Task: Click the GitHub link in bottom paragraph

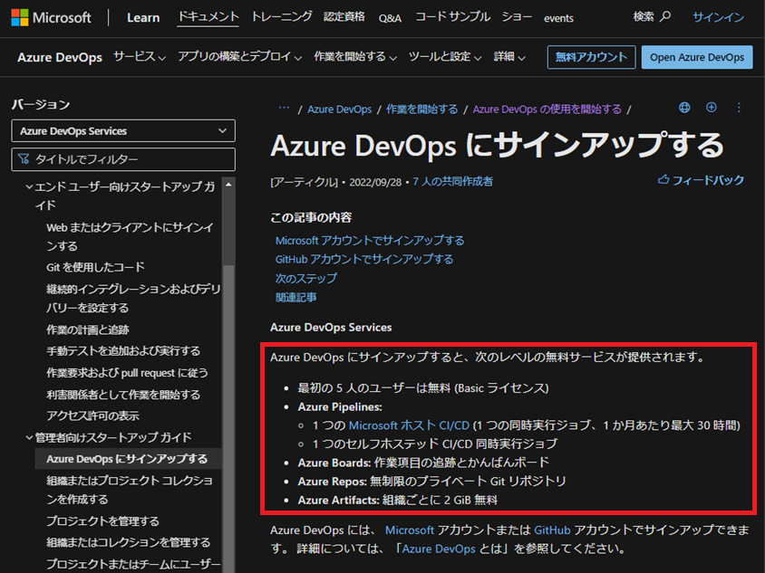Action: click(x=552, y=530)
